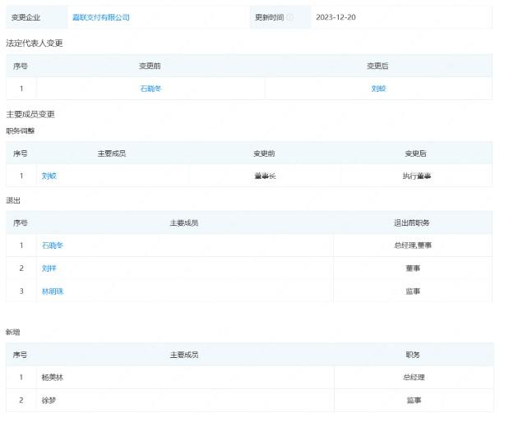Open the second member link in 退出 table
The width and height of the screenshot is (509, 431).
(x=49, y=268)
